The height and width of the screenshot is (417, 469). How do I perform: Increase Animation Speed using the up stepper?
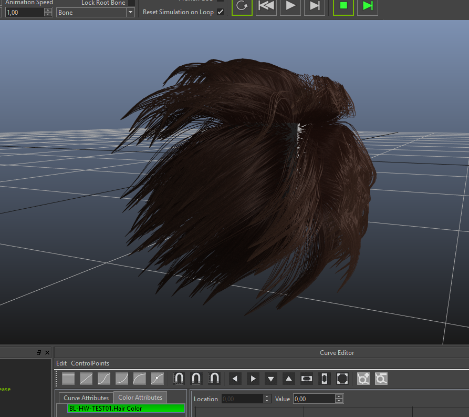[47, 9]
